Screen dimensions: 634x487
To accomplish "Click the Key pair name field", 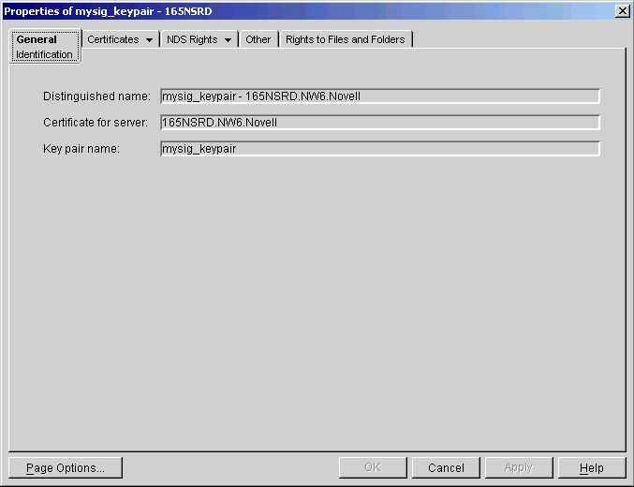I will click(x=380, y=149).
